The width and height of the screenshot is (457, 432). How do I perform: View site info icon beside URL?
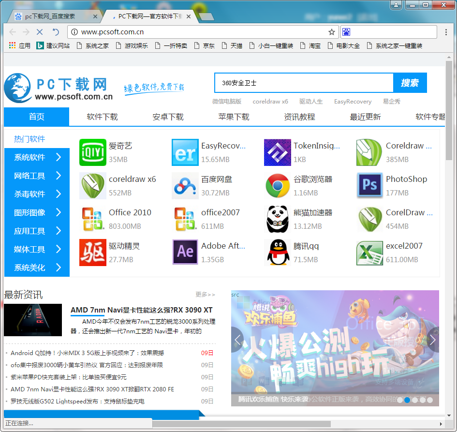(74, 32)
